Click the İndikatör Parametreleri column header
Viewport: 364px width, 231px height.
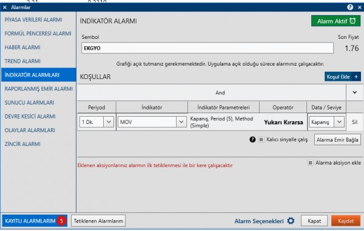click(223, 107)
